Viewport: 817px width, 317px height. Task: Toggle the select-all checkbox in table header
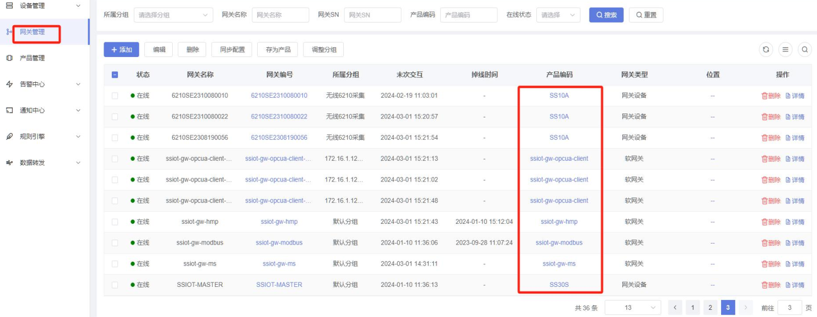point(115,75)
